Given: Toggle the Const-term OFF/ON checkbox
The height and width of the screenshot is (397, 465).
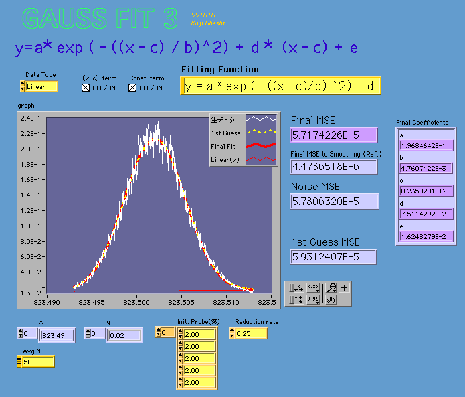Looking at the screenshot, I should (x=132, y=88).
